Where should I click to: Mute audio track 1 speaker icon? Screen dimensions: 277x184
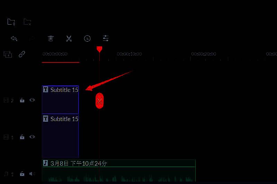(x=32, y=174)
